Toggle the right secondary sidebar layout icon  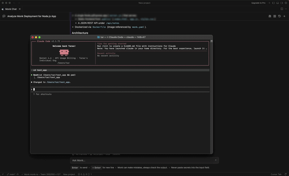[x=282, y=3]
